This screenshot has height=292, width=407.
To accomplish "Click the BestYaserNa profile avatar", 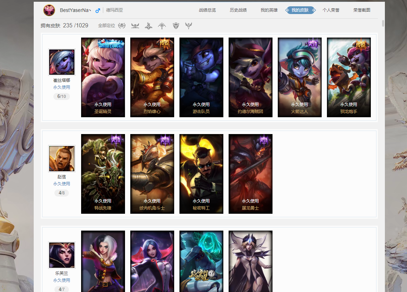I will 49,11.
